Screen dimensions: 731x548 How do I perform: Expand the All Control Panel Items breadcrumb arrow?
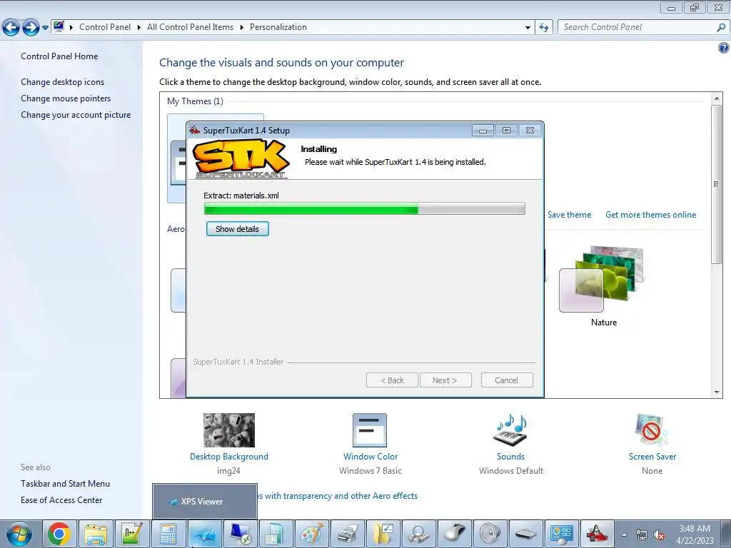[241, 28]
